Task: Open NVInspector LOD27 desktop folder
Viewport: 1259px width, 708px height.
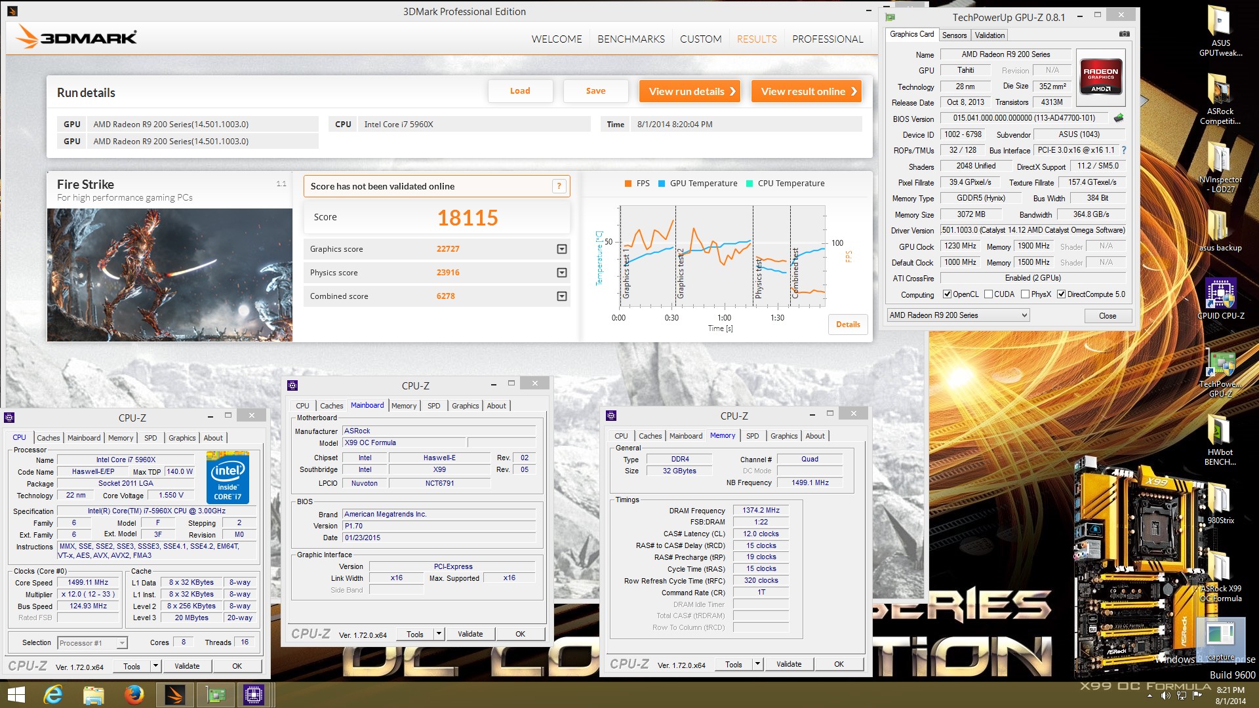Action: tap(1220, 167)
